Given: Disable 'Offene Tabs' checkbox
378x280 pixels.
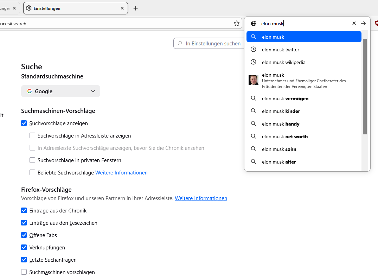Looking at the screenshot, I should [x=24, y=235].
